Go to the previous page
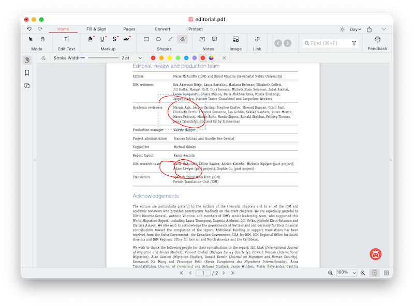Image resolution: width=414 pixels, height=306 pixels. [190, 273]
